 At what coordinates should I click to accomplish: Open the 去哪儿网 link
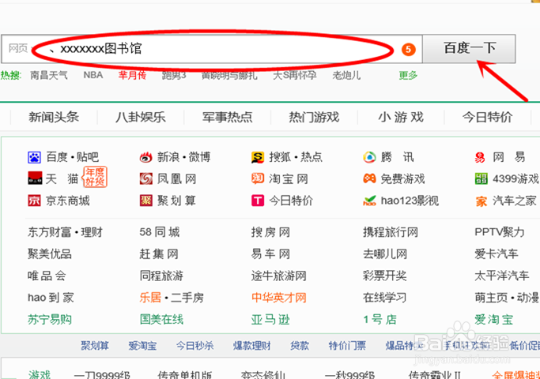coord(385,254)
